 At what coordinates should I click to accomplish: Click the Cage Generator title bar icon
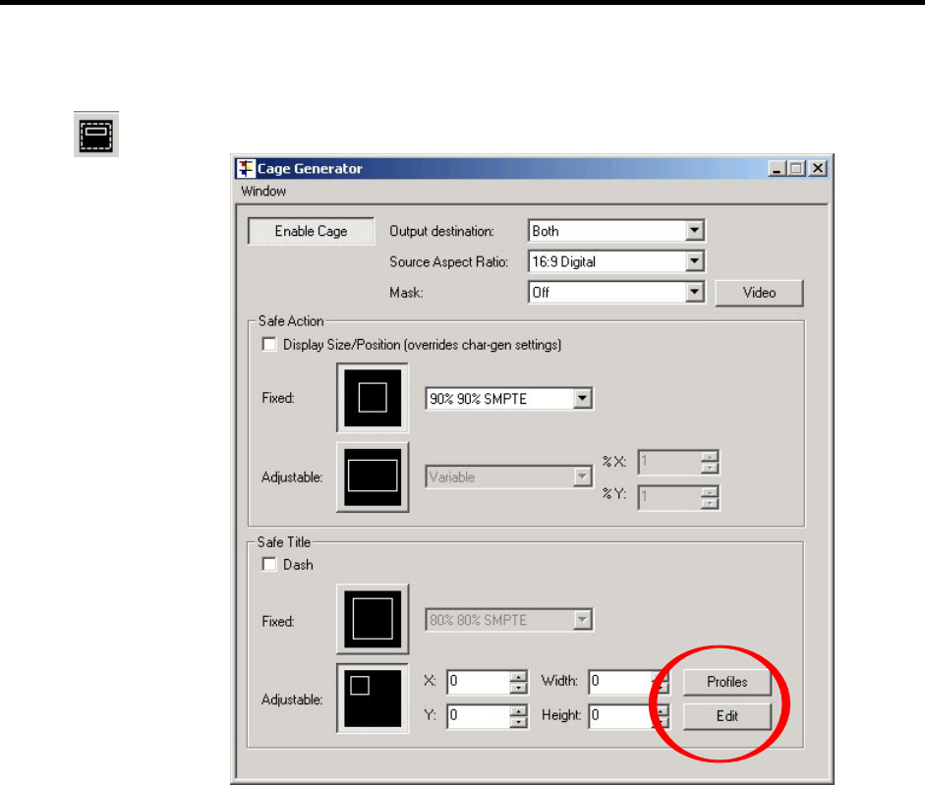pyautogui.click(x=246, y=169)
